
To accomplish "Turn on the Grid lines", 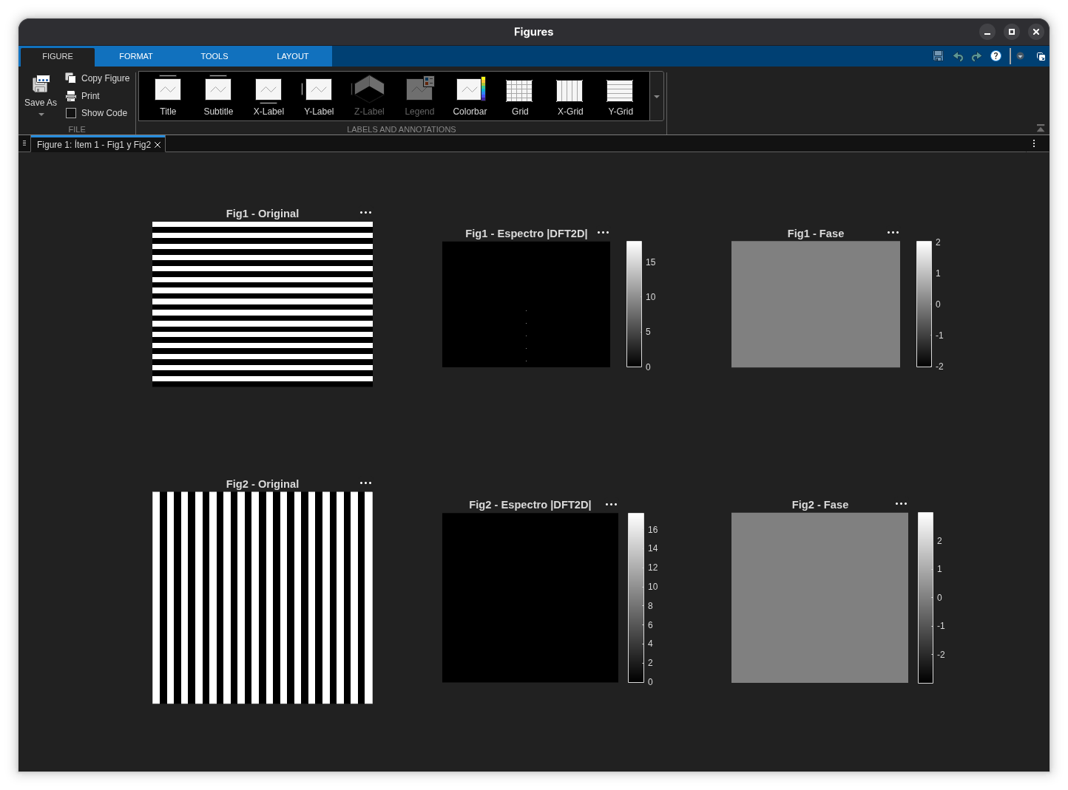I will 520,96.
